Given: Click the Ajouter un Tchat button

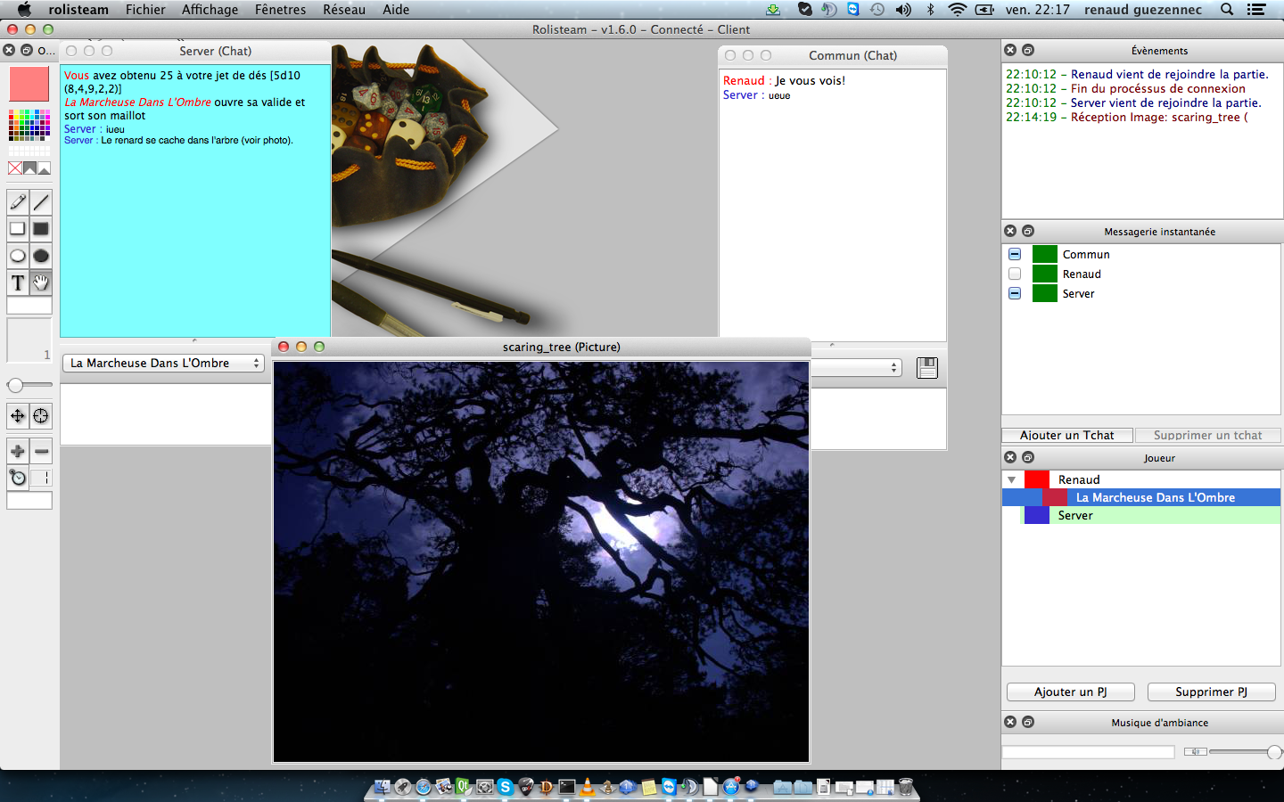Looking at the screenshot, I should pyautogui.click(x=1066, y=435).
